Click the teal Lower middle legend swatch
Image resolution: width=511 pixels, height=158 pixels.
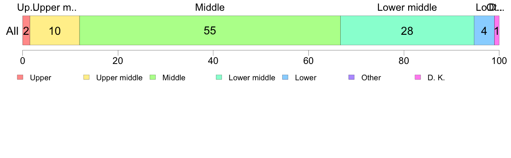click(219, 77)
